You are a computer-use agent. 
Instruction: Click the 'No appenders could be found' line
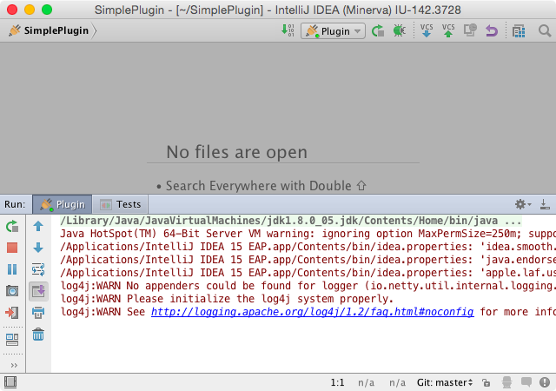pyautogui.click(x=308, y=286)
